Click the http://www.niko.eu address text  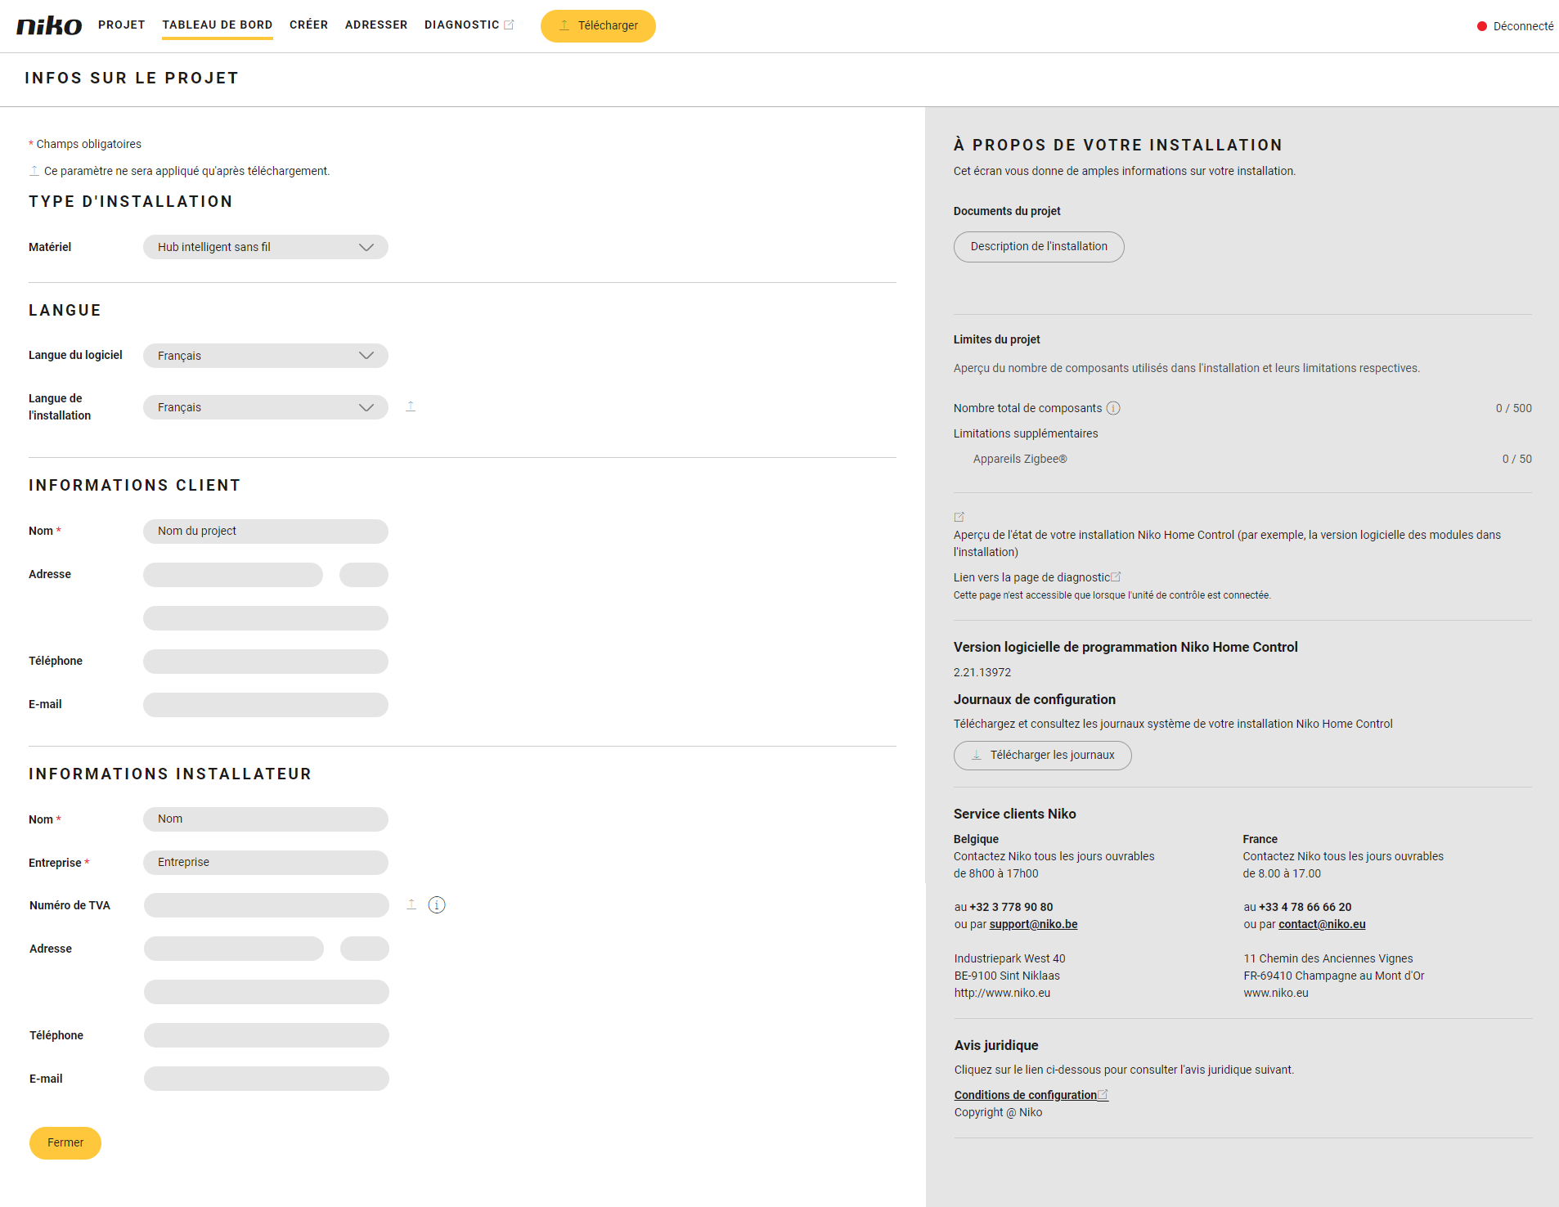pyautogui.click(x=1002, y=993)
